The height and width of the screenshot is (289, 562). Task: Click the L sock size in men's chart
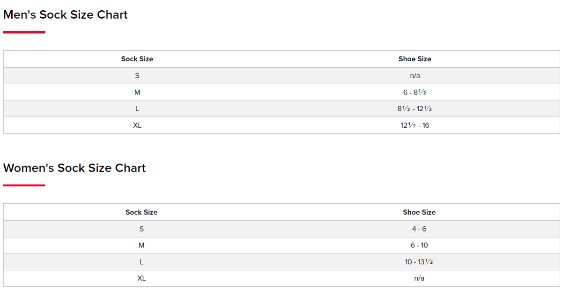coord(137,109)
